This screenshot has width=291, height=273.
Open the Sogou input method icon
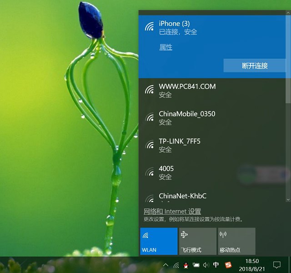click(x=228, y=265)
